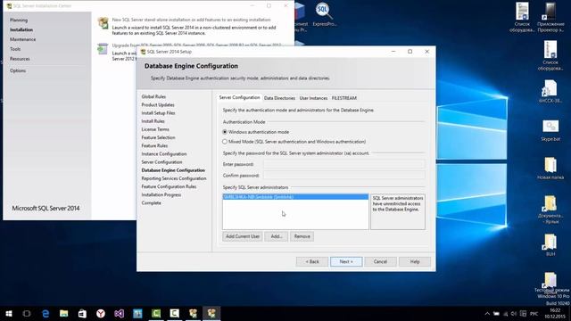This screenshot has width=571, height=321.
Task: Click the Product Updates step
Action: point(158,105)
